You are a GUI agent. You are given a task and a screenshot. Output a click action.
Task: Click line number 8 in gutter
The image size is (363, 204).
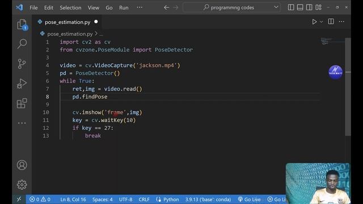[x=47, y=97]
